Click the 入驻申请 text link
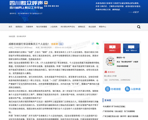 coord(136,89)
